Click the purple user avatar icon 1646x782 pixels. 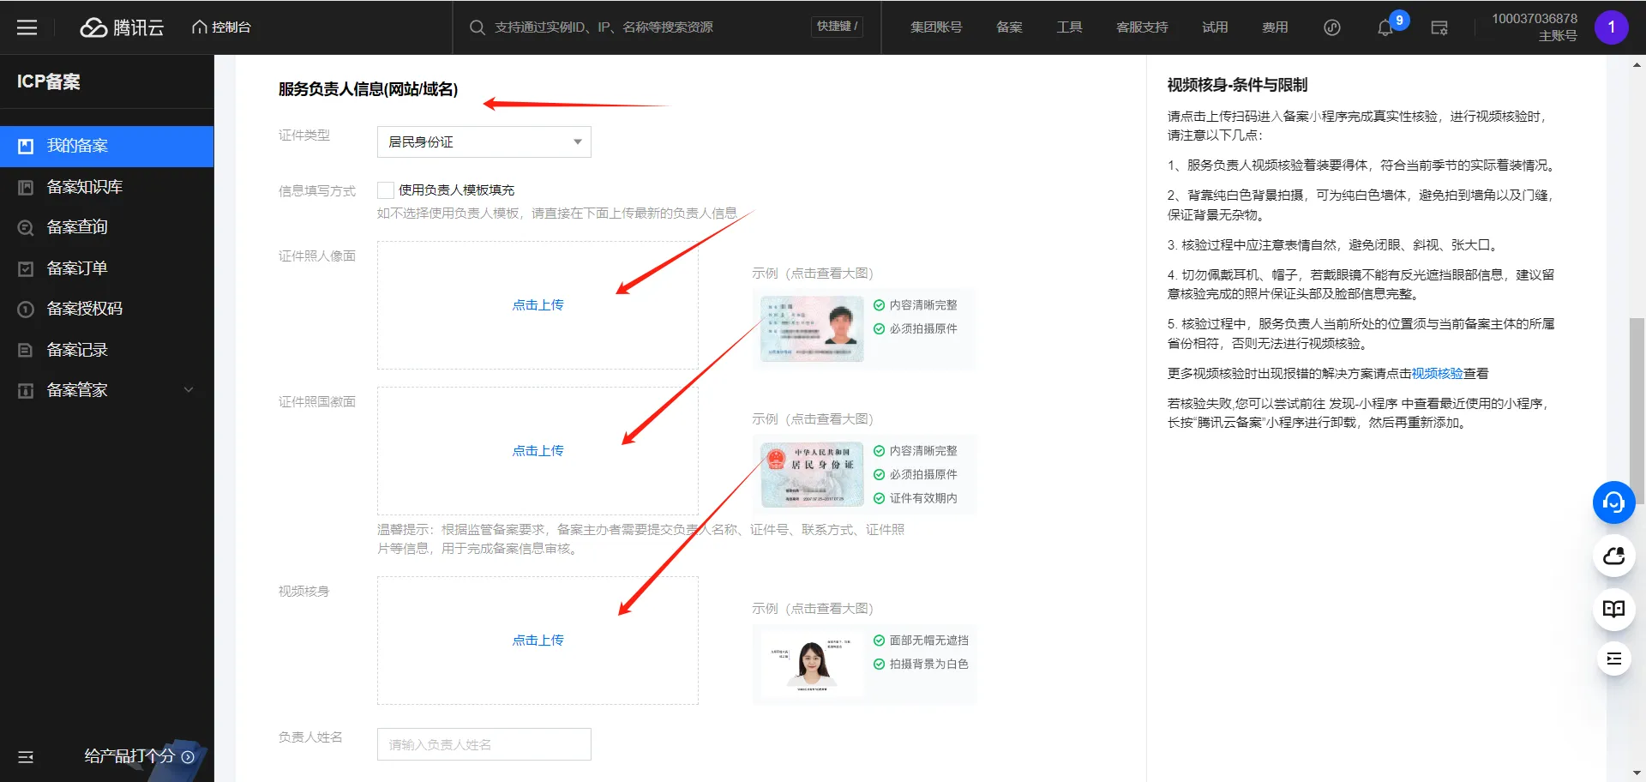pos(1611,27)
